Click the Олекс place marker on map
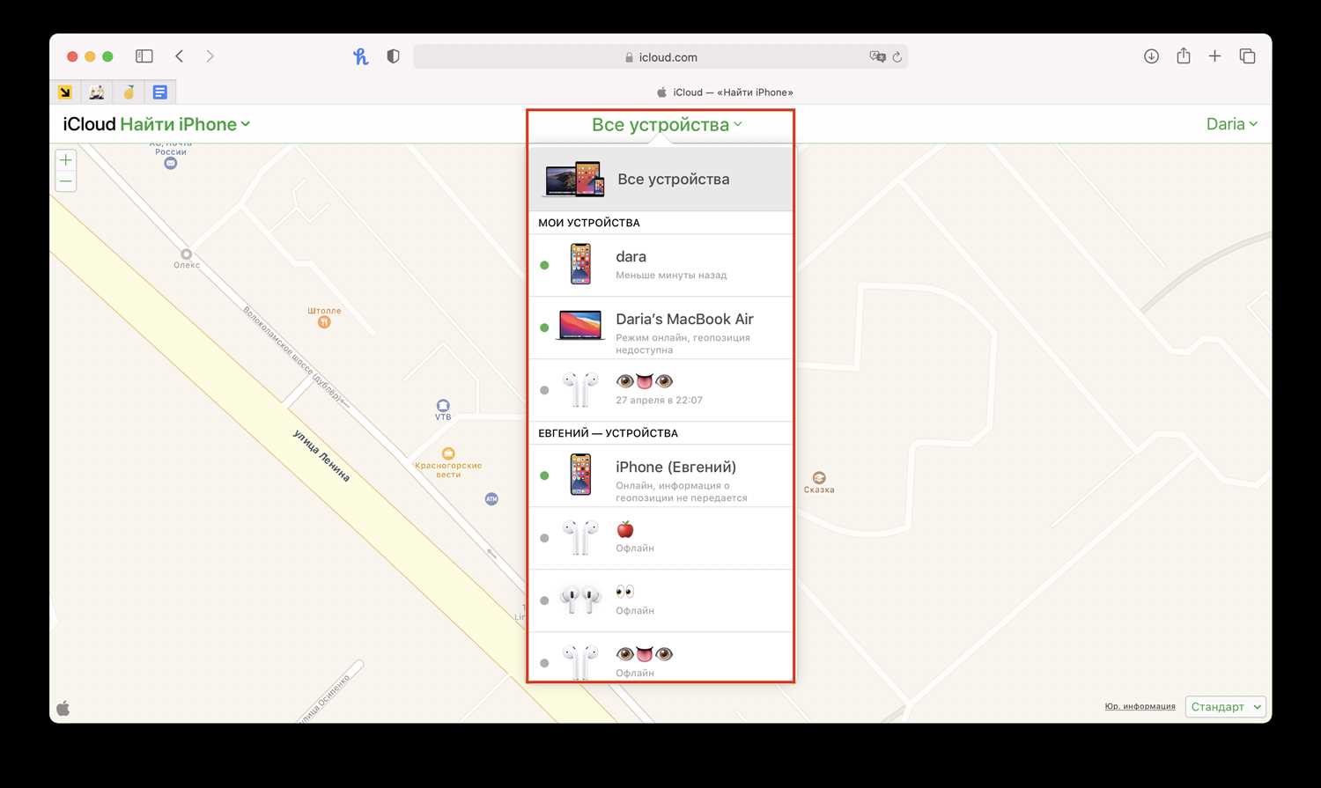The width and height of the screenshot is (1321, 788). click(x=186, y=254)
